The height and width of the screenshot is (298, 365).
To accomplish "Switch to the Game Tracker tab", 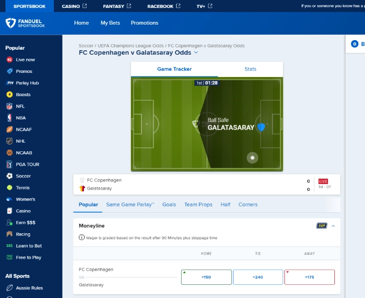I will pos(174,69).
